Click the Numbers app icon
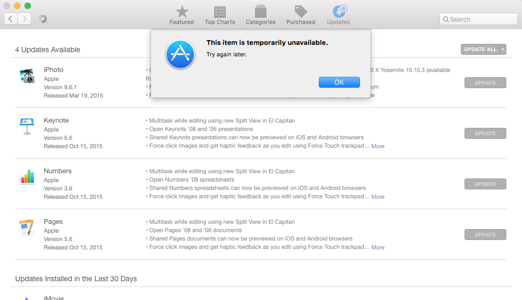 pyautogui.click(x=27, y=177)
